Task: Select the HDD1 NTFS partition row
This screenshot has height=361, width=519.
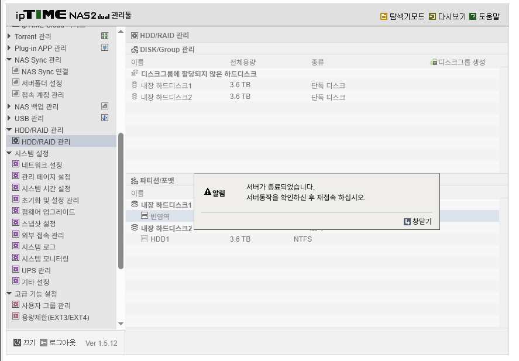Action: [312, 239]
